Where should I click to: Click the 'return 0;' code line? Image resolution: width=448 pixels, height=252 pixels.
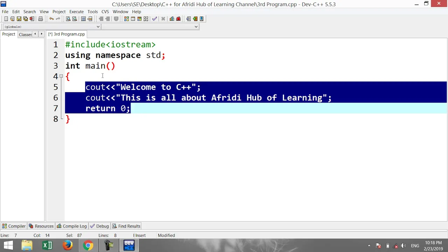108,108
